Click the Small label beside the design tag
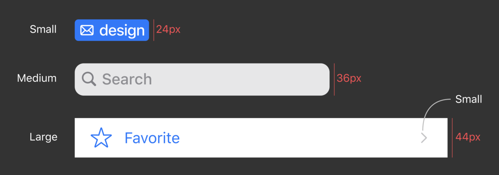This screenshot has height=175, width=499. (43, 30)
